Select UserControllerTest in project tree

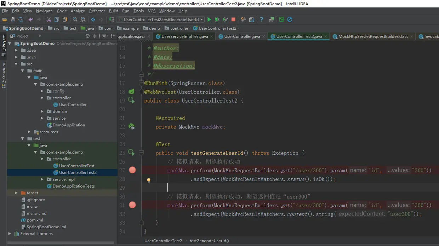(x=77, y=166)
